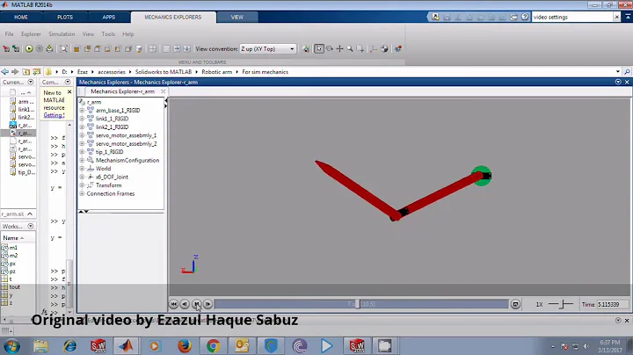Viewport: 633px width, 355px height.
Task: Open the Simulation menu
Action: point(62,34)
